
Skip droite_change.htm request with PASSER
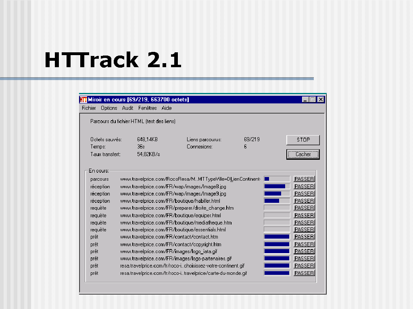point(304,208)
